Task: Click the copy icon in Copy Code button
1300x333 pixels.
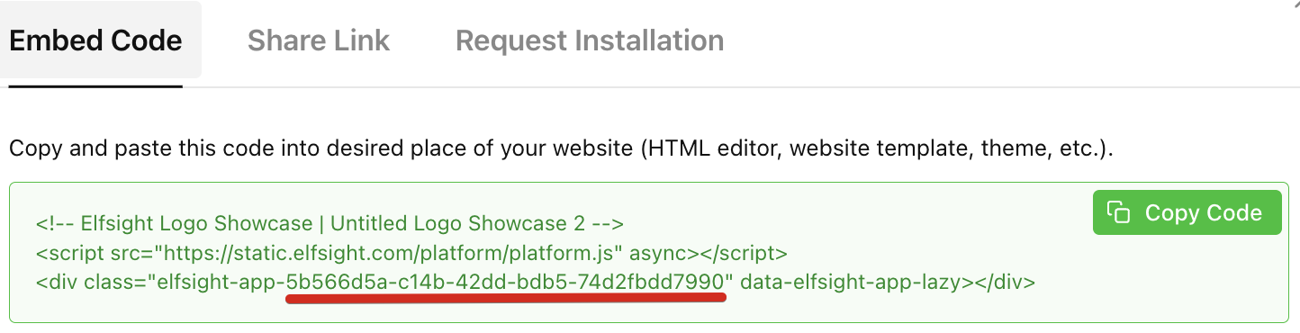Action: 1118,213
